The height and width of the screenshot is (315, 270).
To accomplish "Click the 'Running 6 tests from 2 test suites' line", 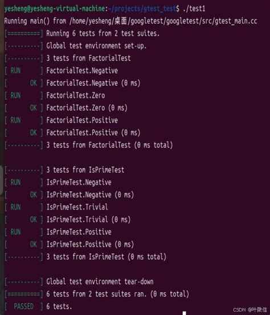I will point(103,33).
